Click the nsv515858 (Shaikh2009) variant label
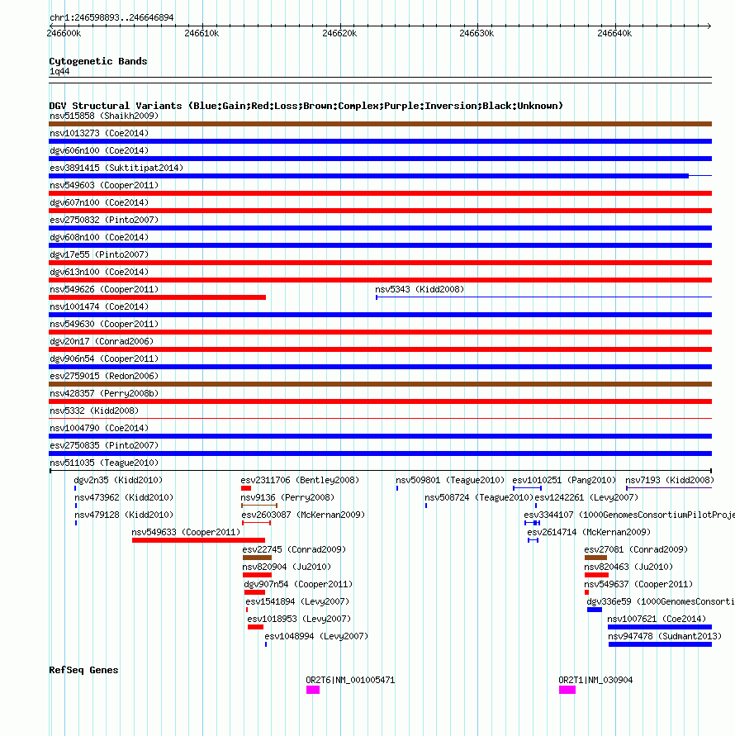This screenshot has width=735, height=736. click(104, 116)
